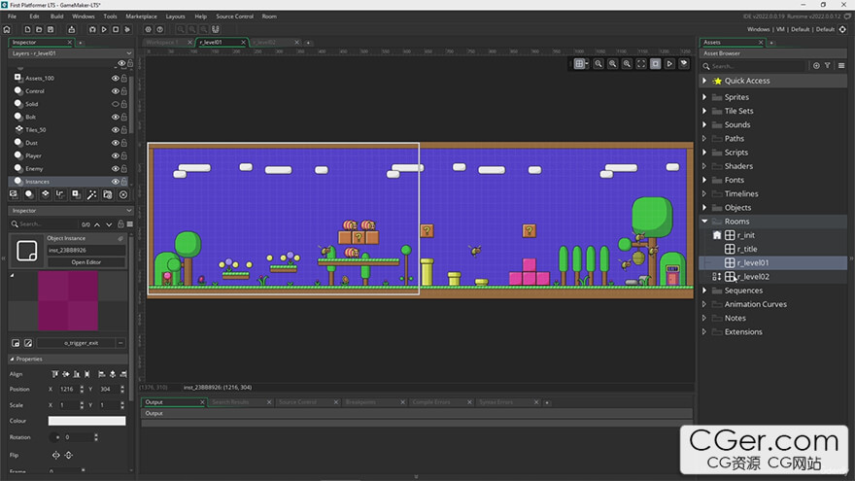This screenshot has width=855, height=481.
Task: Edit the instance name field inst_23888926
Action: point(86,251)
